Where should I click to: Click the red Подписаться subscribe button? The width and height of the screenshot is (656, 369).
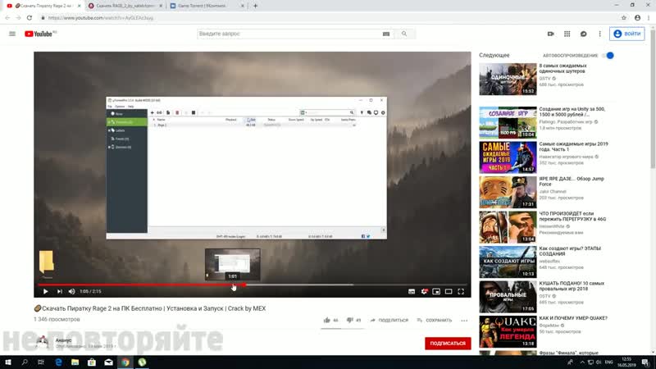(x=448, y=343)
